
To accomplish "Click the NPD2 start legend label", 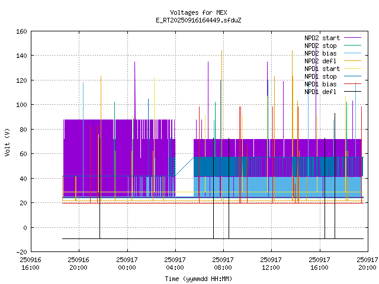I will [322, 38].
